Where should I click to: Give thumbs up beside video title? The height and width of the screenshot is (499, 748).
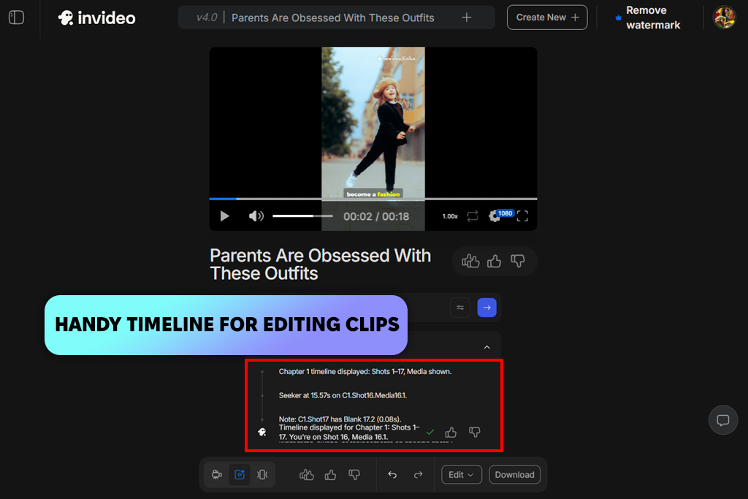click(495, 261)
